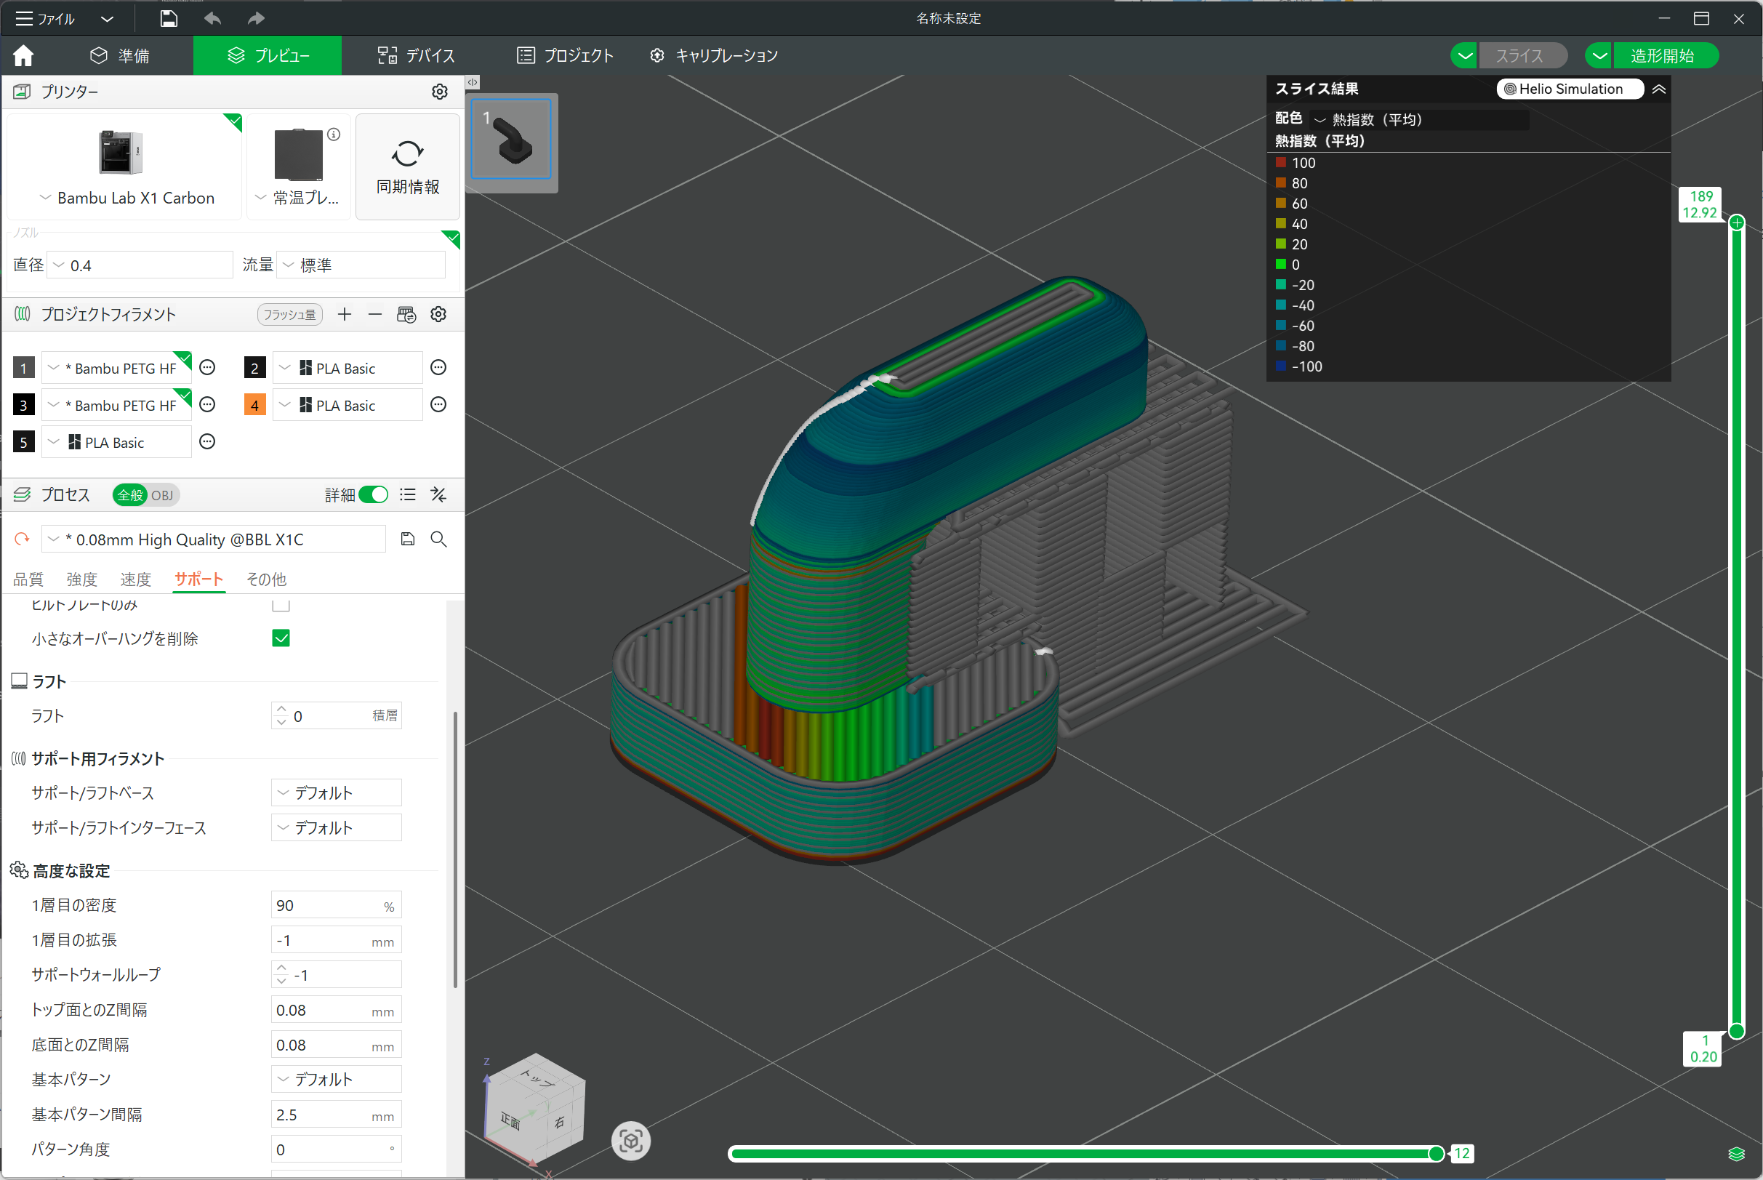Open the 常温プレート bed type dropdown

[298, 198]
